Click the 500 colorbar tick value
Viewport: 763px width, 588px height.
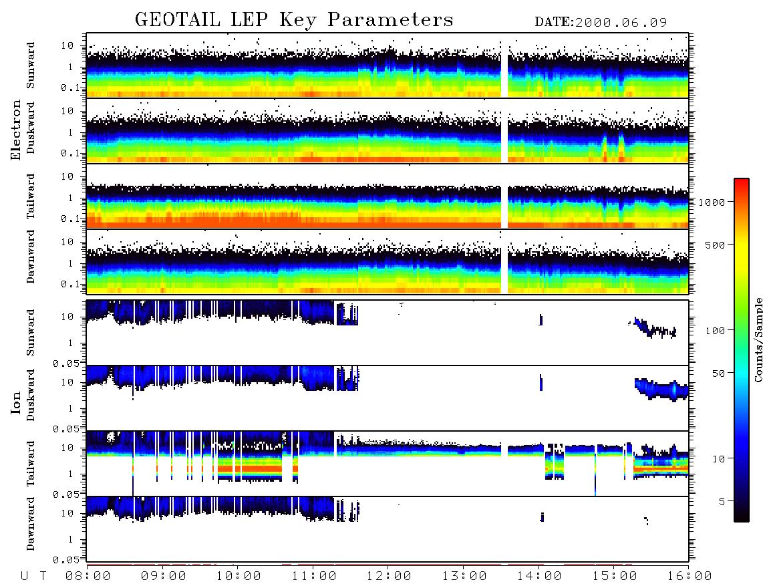716,245
